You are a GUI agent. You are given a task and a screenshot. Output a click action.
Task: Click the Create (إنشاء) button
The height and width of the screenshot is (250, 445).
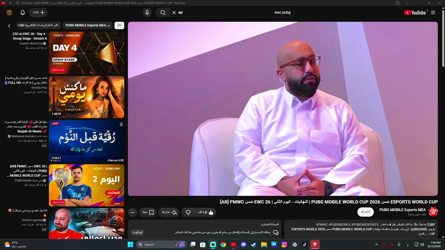(38, 12)
